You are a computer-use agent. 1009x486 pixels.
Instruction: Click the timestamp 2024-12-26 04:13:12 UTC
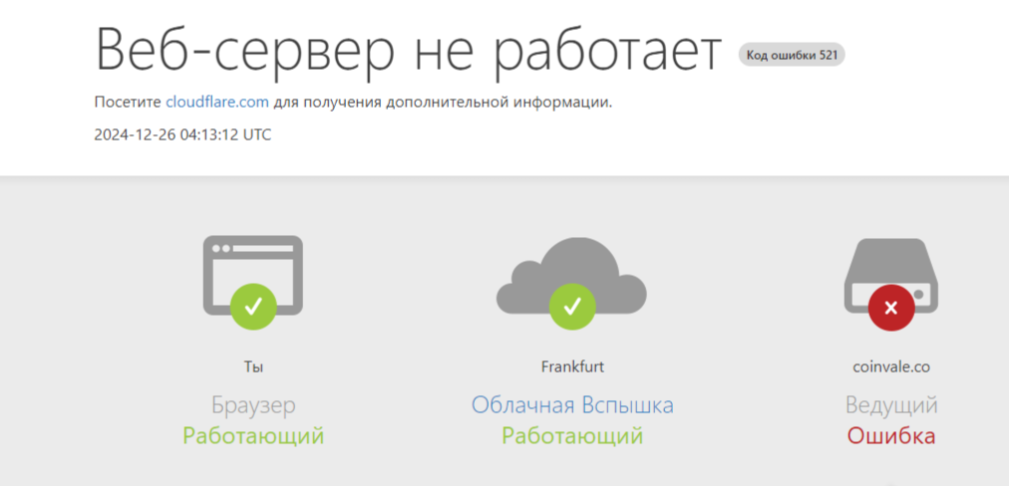[182, 135]
